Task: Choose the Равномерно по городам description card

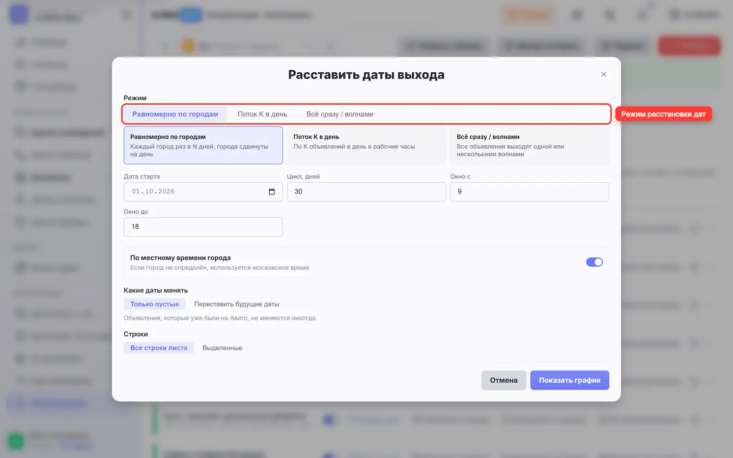Action: (203, 146)
